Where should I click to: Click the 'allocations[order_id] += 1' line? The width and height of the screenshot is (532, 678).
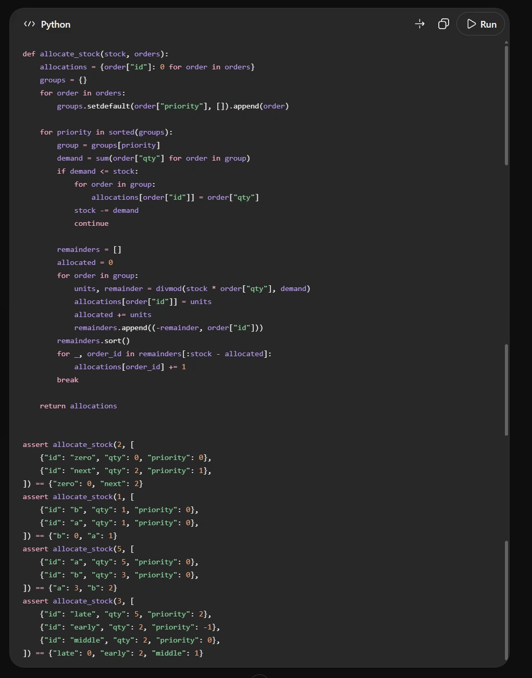pos(130,367)
